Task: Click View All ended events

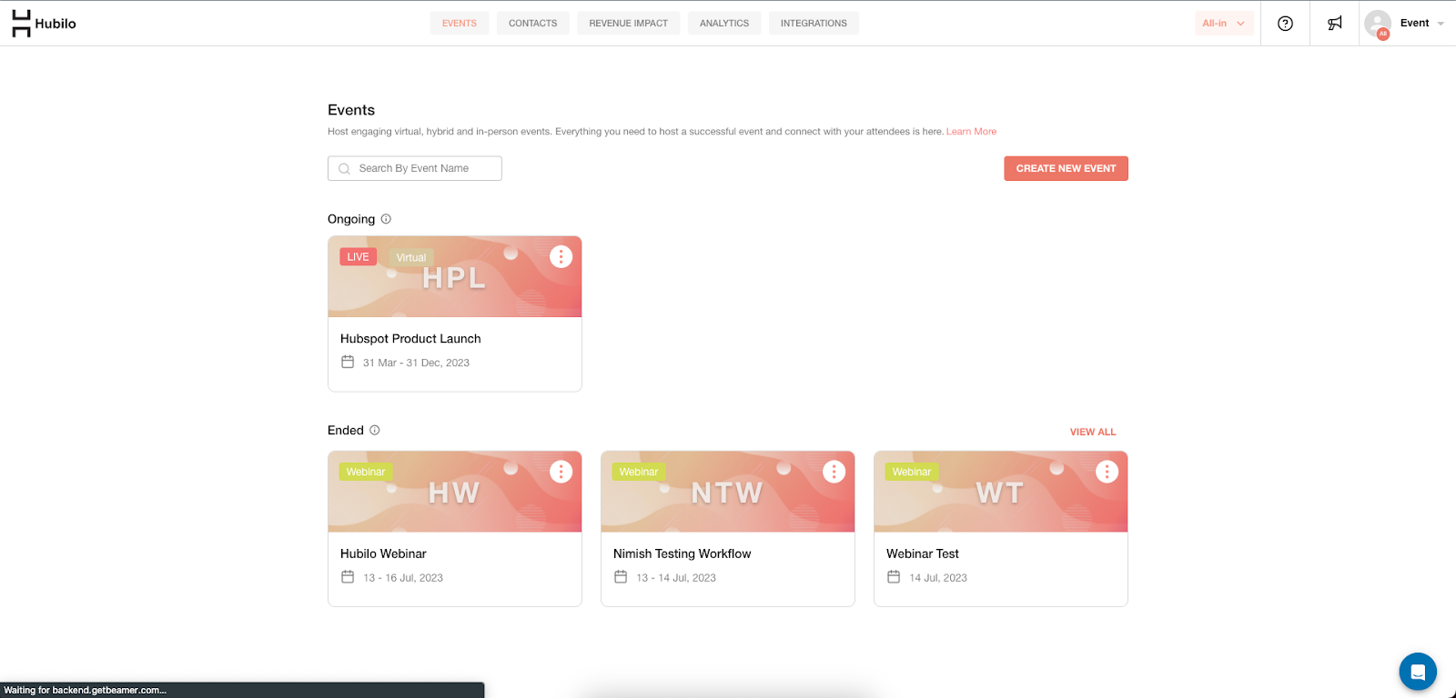Action: click(1092, 433)
